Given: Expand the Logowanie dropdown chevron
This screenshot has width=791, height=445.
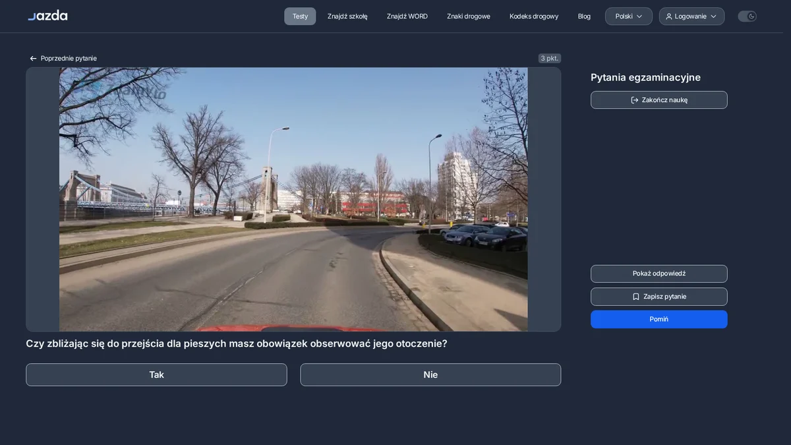Looking at the screenshot, I should [x=713, y=16].
